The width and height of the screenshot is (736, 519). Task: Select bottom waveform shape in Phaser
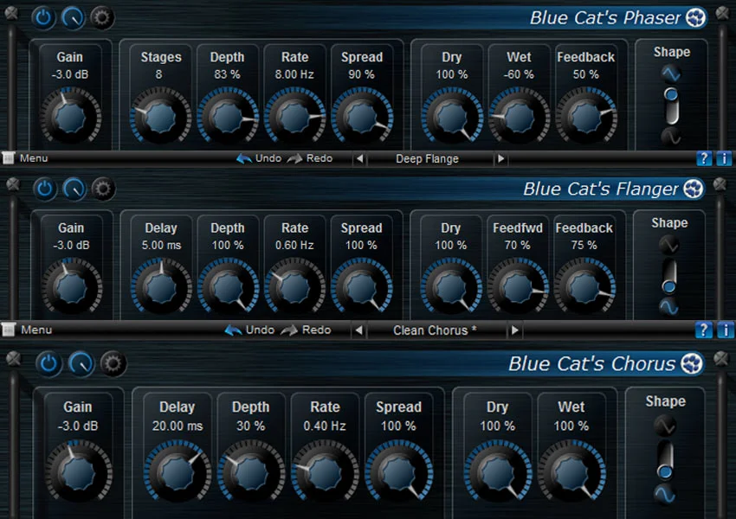tap(671, 137)
